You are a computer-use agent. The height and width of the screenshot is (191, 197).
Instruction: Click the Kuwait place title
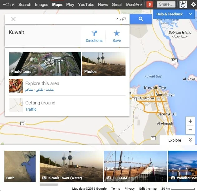pyautogui.click(x=16, y=32)
